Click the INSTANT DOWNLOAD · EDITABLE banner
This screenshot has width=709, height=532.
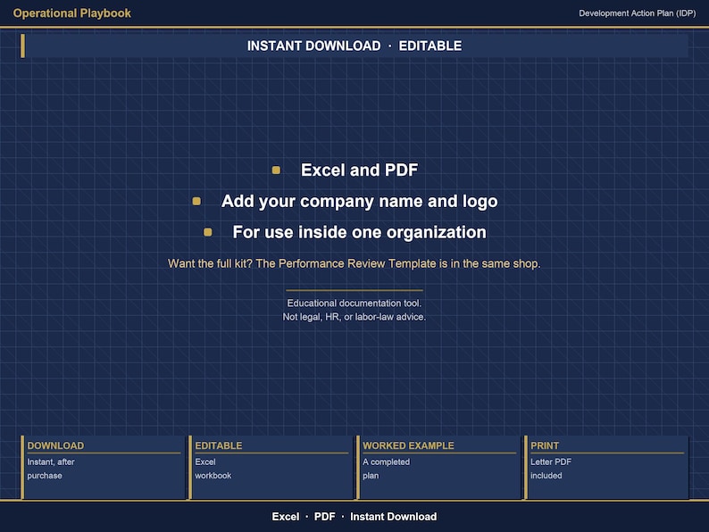pos(354,46)
